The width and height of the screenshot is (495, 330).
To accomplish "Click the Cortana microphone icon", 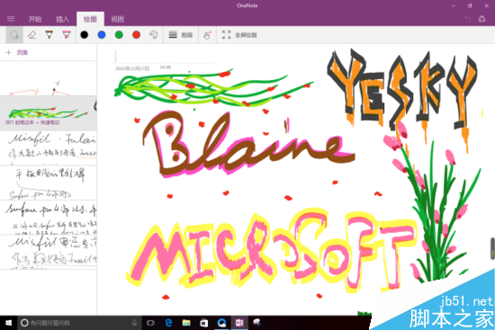I will (134, 323).
